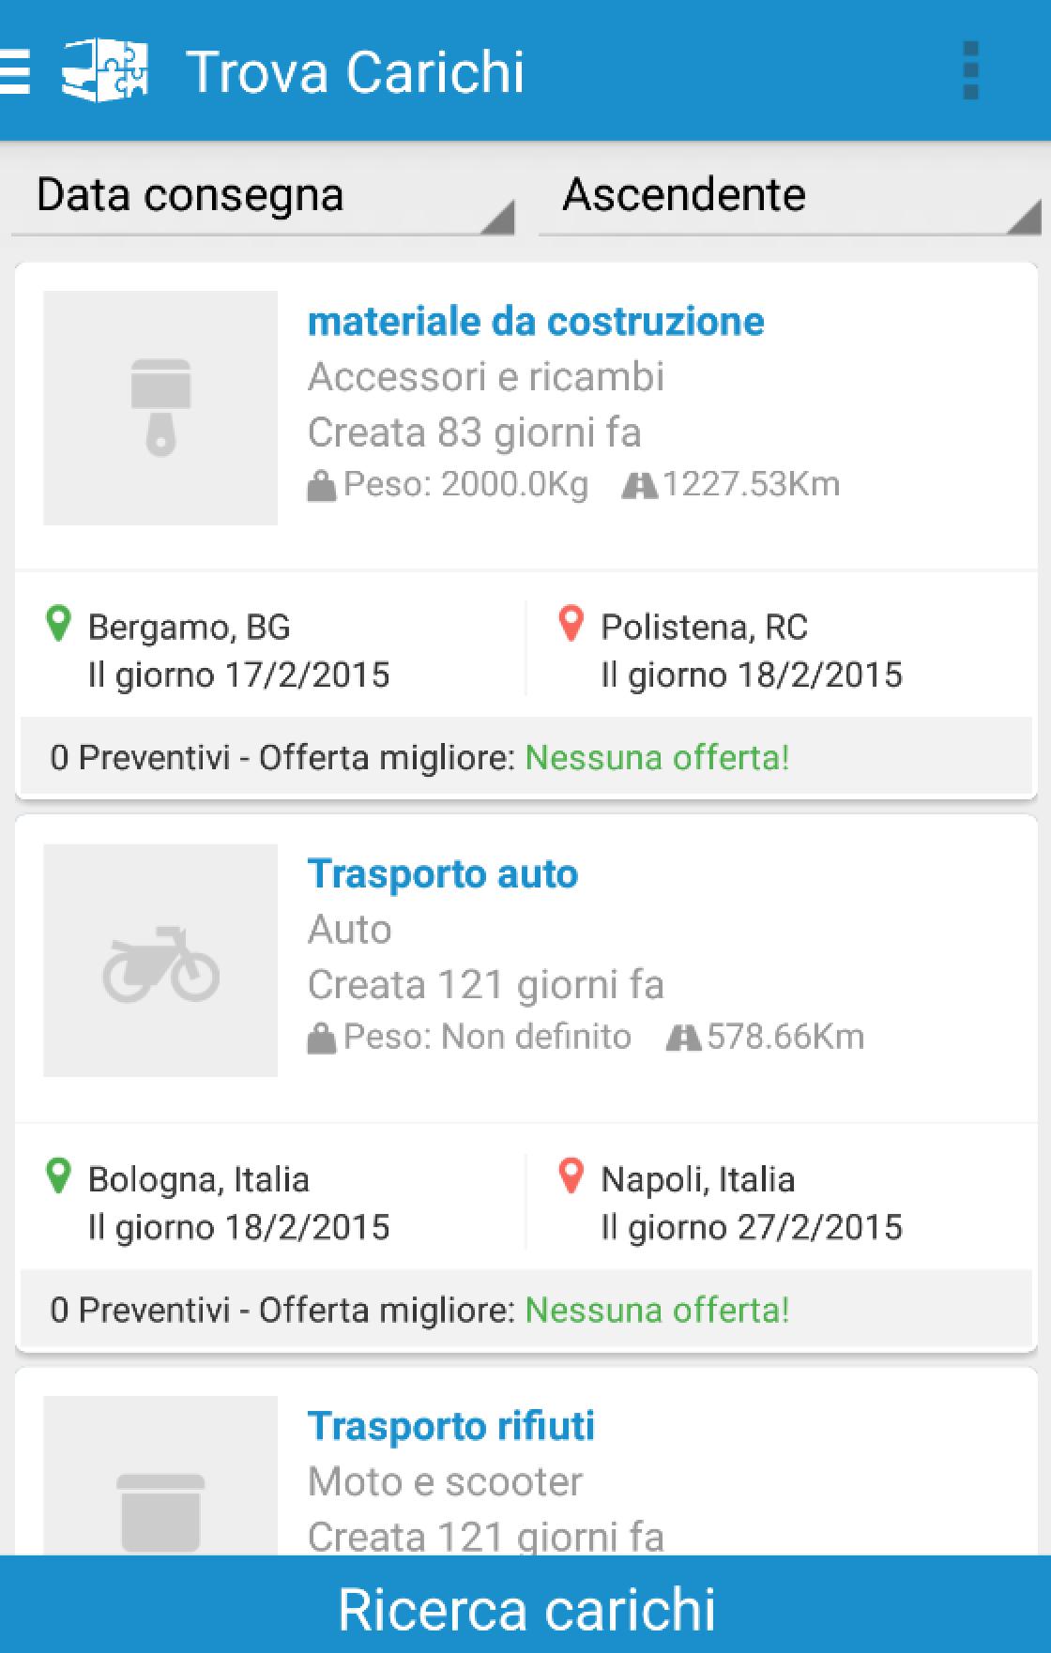
Task: Tap the Trova Carichi header title
Action: click(x=355, y=72)
